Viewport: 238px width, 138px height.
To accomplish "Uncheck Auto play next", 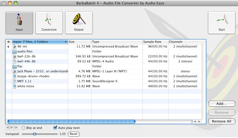I will click(55, 128).
